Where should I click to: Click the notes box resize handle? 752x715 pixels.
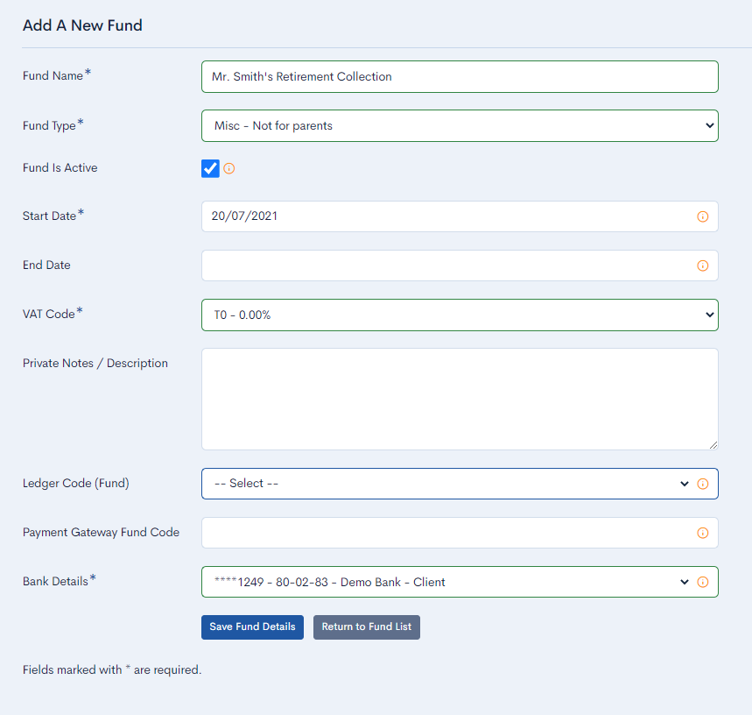pos(713,446)
